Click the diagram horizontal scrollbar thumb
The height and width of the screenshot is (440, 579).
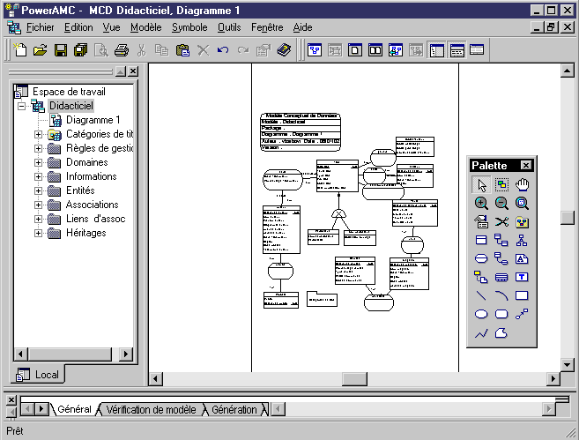(354, 378)
